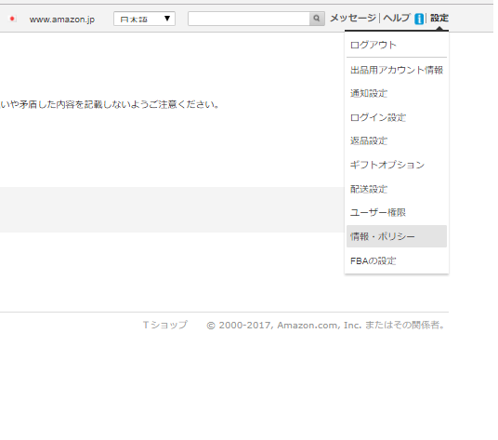The image size is (498, 440).
Task: Click the www.amazon.jp marketplace label
Action: tap(62, 20)
